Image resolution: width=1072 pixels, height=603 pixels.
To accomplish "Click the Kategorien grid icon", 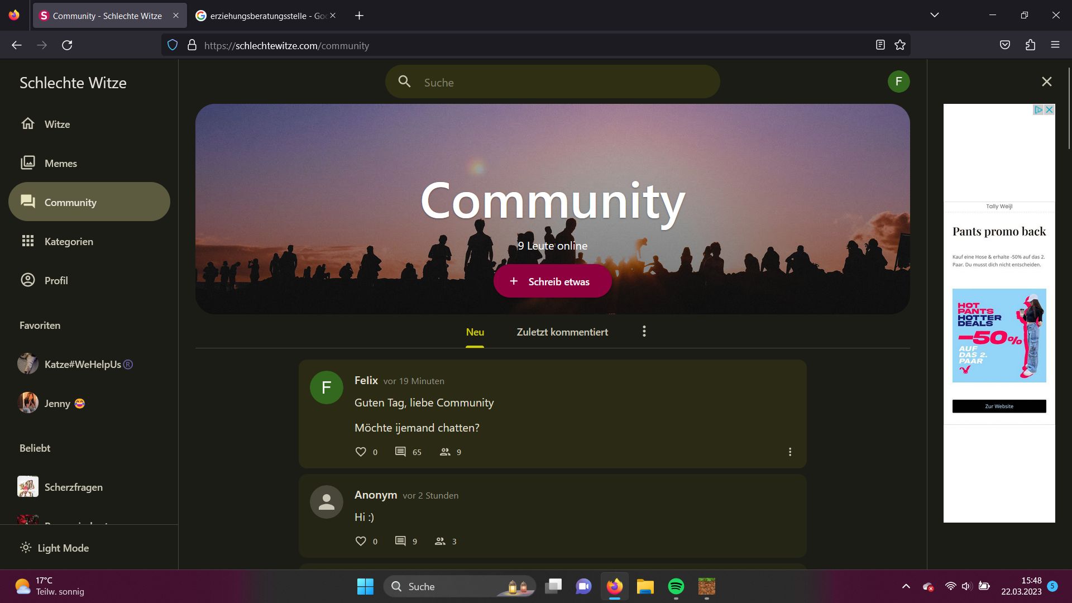I will (x=28, y=241).
